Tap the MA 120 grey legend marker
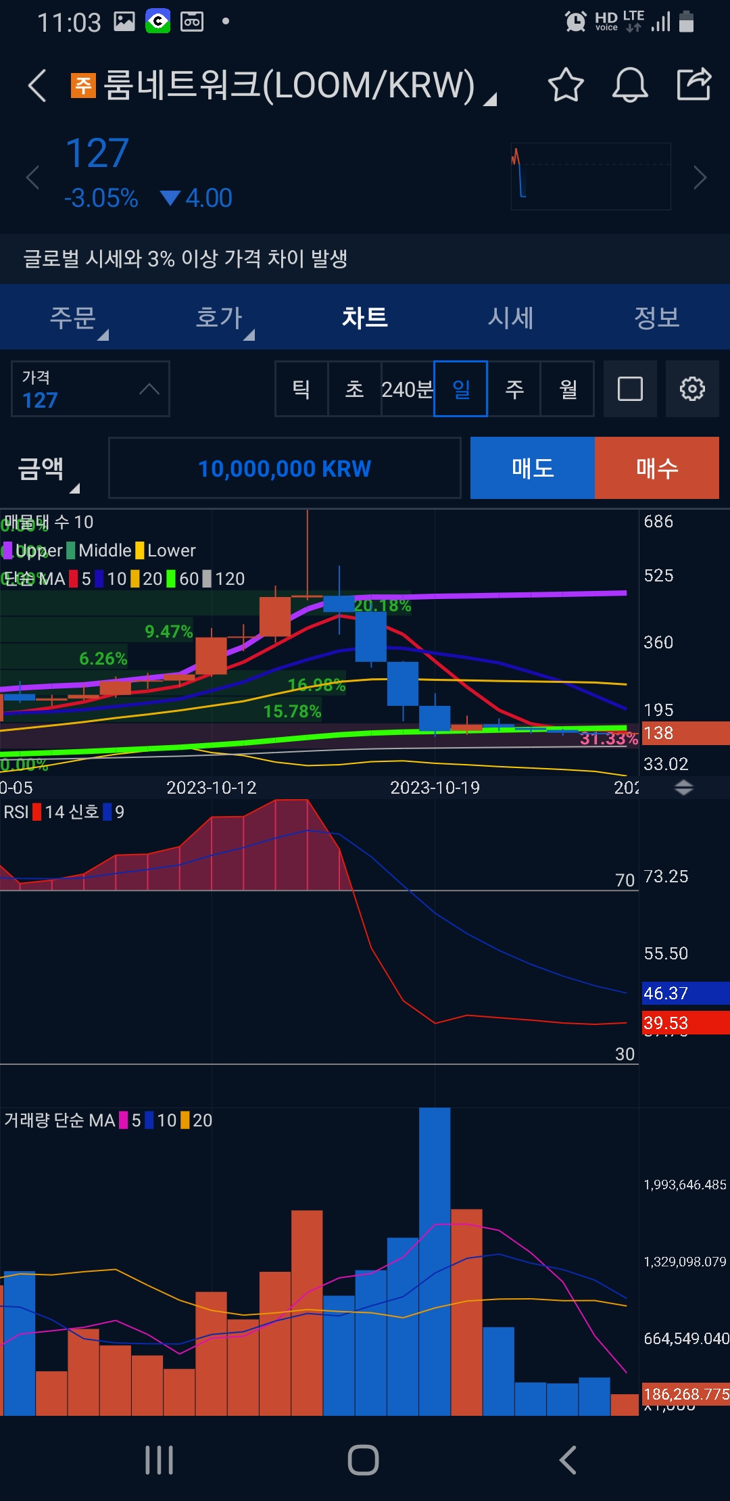This screenshot has width=730, height=1501. coord(208,579)
